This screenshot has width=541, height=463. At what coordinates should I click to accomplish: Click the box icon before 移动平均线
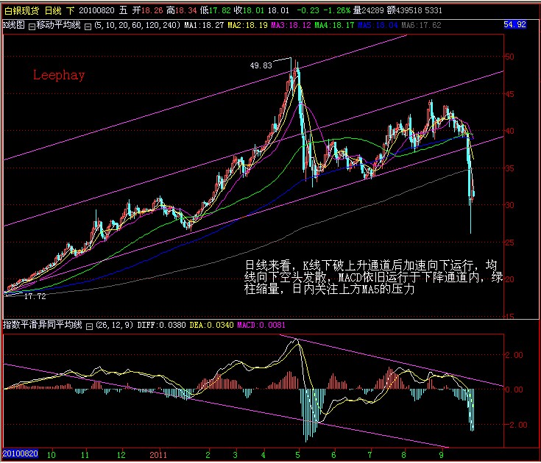pyautogui.click(x=32, y=25)
